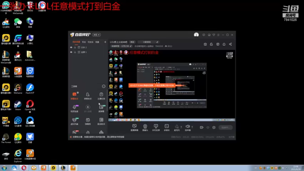304x171 pixels.
Task: Edit the 英雄联盟 category tag
Action: coord(121,46)
